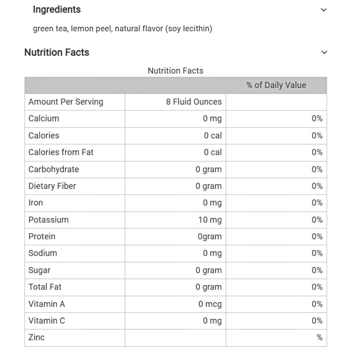Select the Calories from Fat row label
Viewport: 352px width, 352px height.
tap(61, 152)
